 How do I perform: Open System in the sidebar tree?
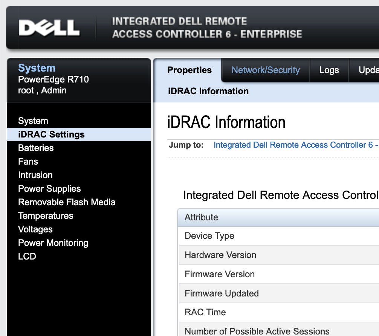[x=33, y=121]
